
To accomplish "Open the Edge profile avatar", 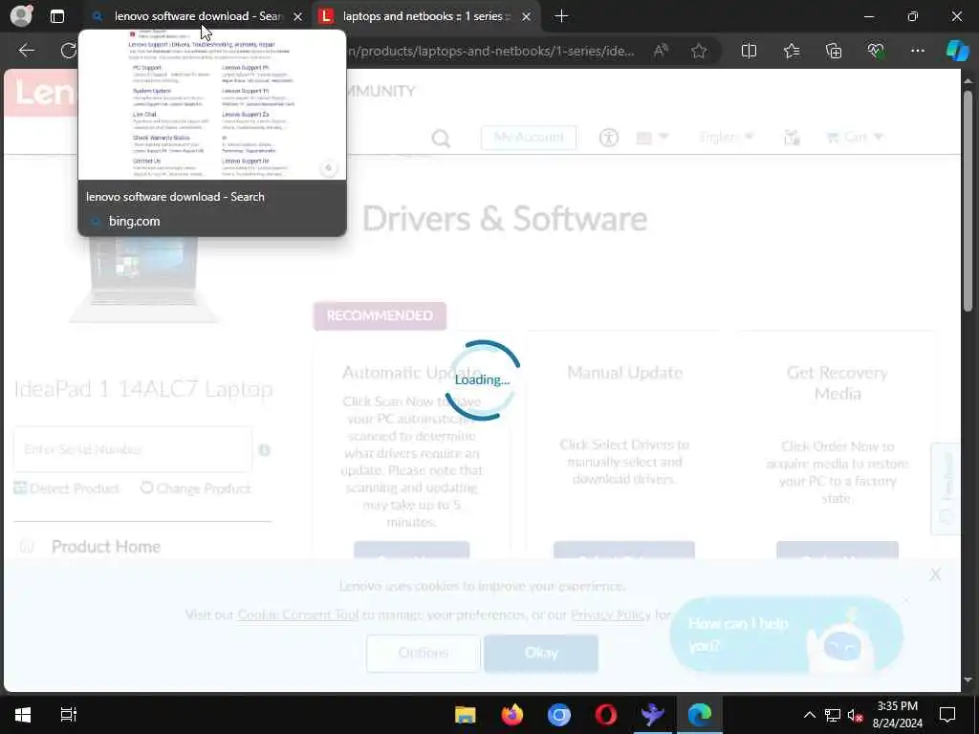I will point(21,15).
